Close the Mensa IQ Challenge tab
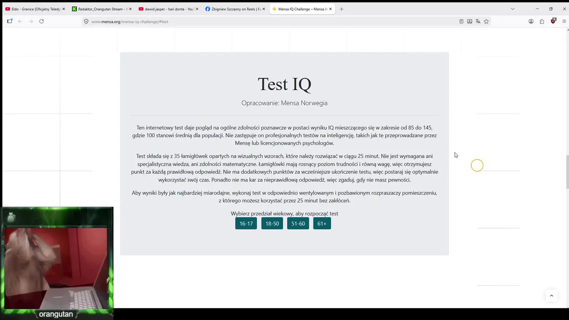 pos(330,9)
